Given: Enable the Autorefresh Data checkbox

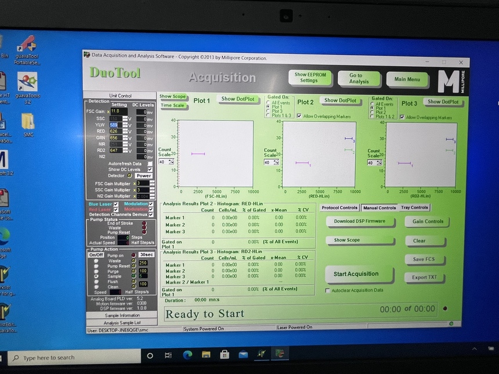Looking at the screenshot, I should (x=150, y=164).
